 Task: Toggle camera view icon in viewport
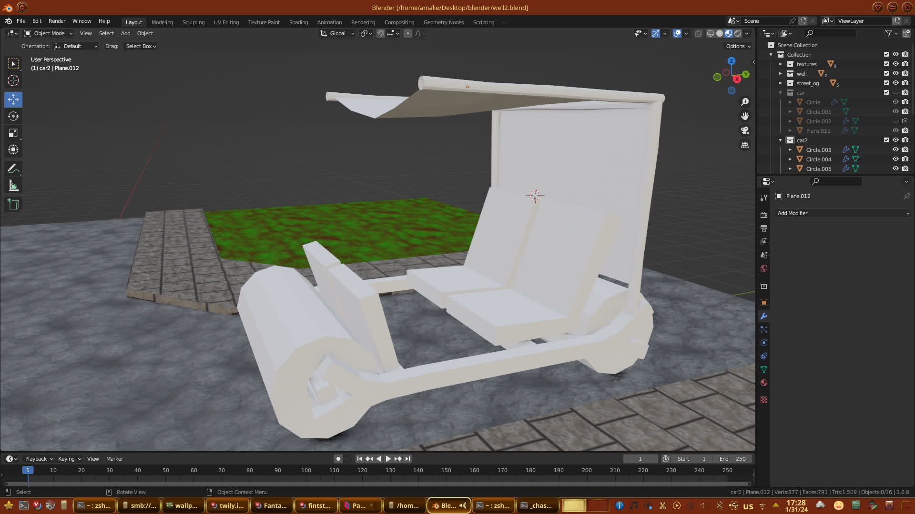[x=745, y=130]
